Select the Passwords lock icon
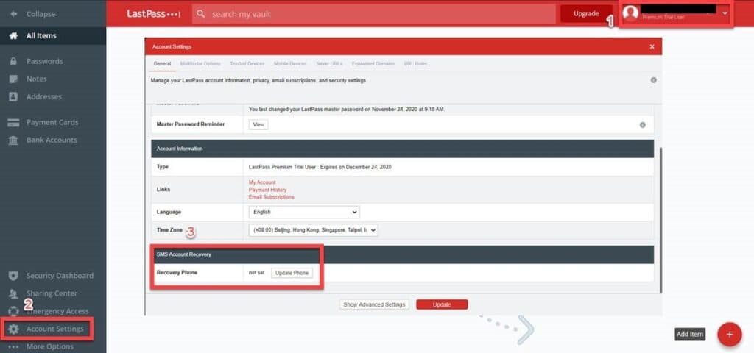754x353 pixels. click(x=13, y=62)
